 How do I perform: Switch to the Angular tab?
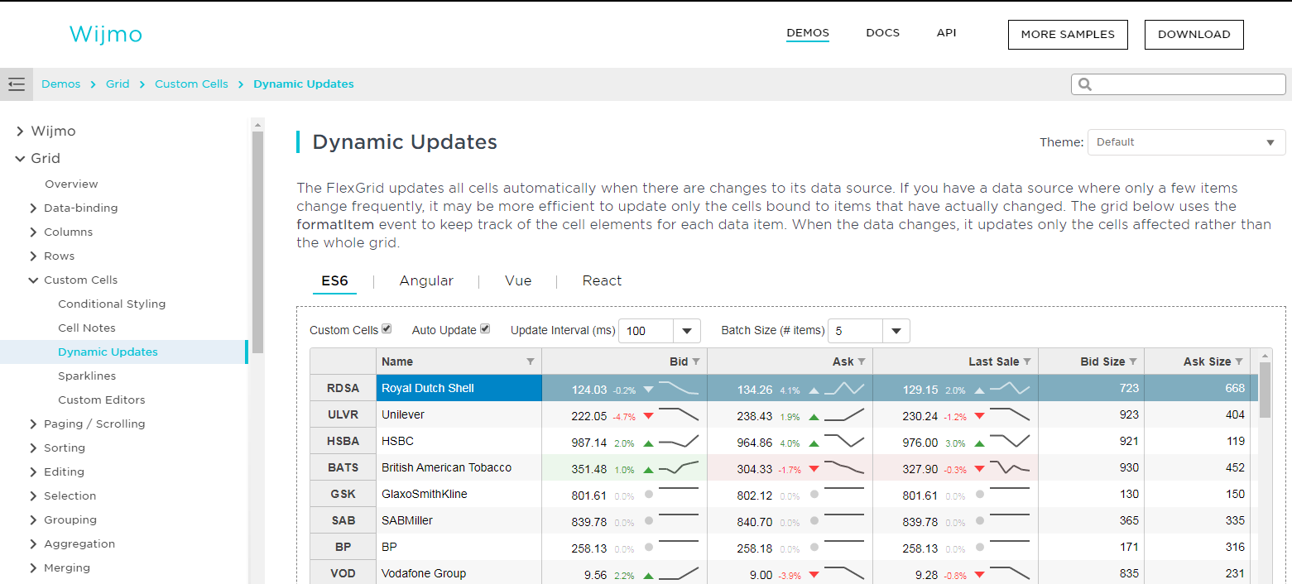click(x=426, y=281)
